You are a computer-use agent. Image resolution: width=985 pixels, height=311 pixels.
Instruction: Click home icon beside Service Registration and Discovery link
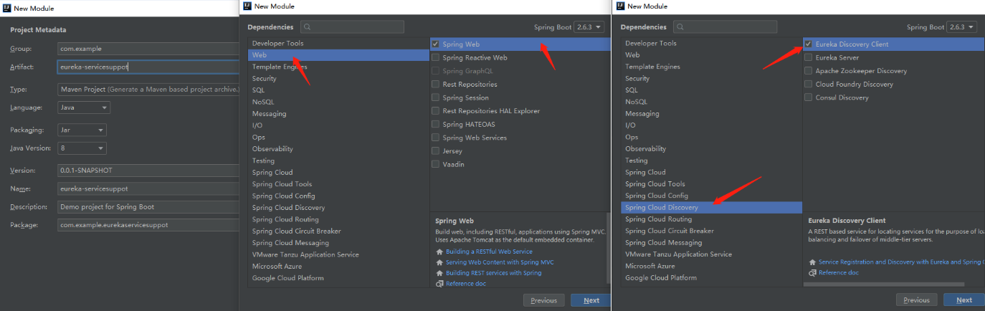[812, 262]
